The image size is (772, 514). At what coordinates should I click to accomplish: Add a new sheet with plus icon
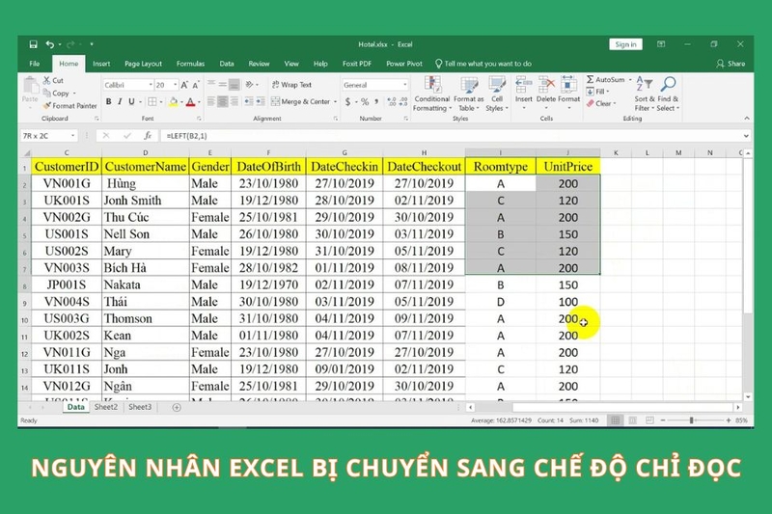point(177,407)
